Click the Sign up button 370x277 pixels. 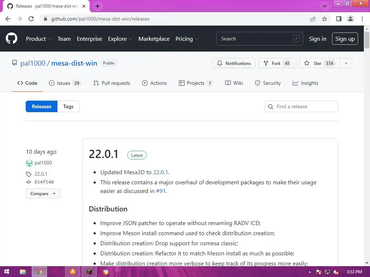(x=345, y=39)
